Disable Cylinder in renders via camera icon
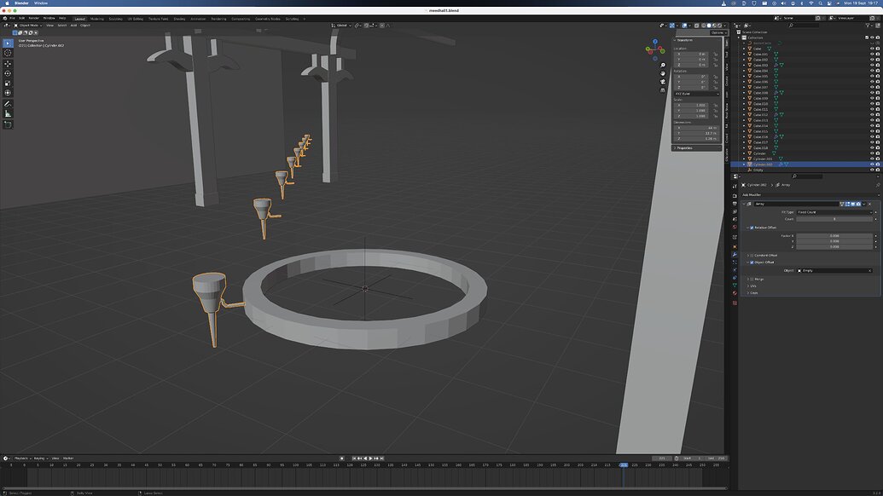 point(877,153)
